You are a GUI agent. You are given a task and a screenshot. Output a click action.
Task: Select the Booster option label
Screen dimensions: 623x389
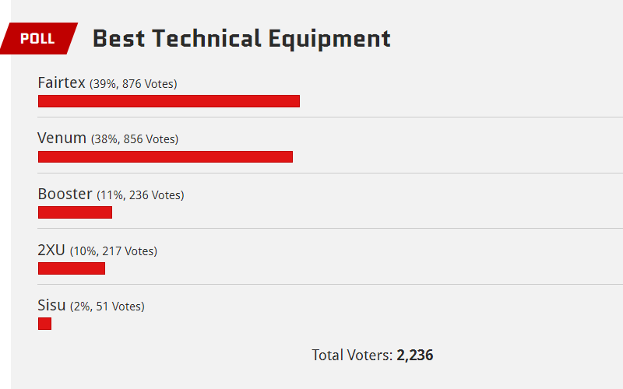(65, 194)
